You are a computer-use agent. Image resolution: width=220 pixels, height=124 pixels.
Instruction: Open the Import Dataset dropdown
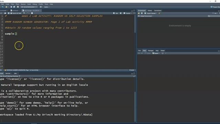151,13
